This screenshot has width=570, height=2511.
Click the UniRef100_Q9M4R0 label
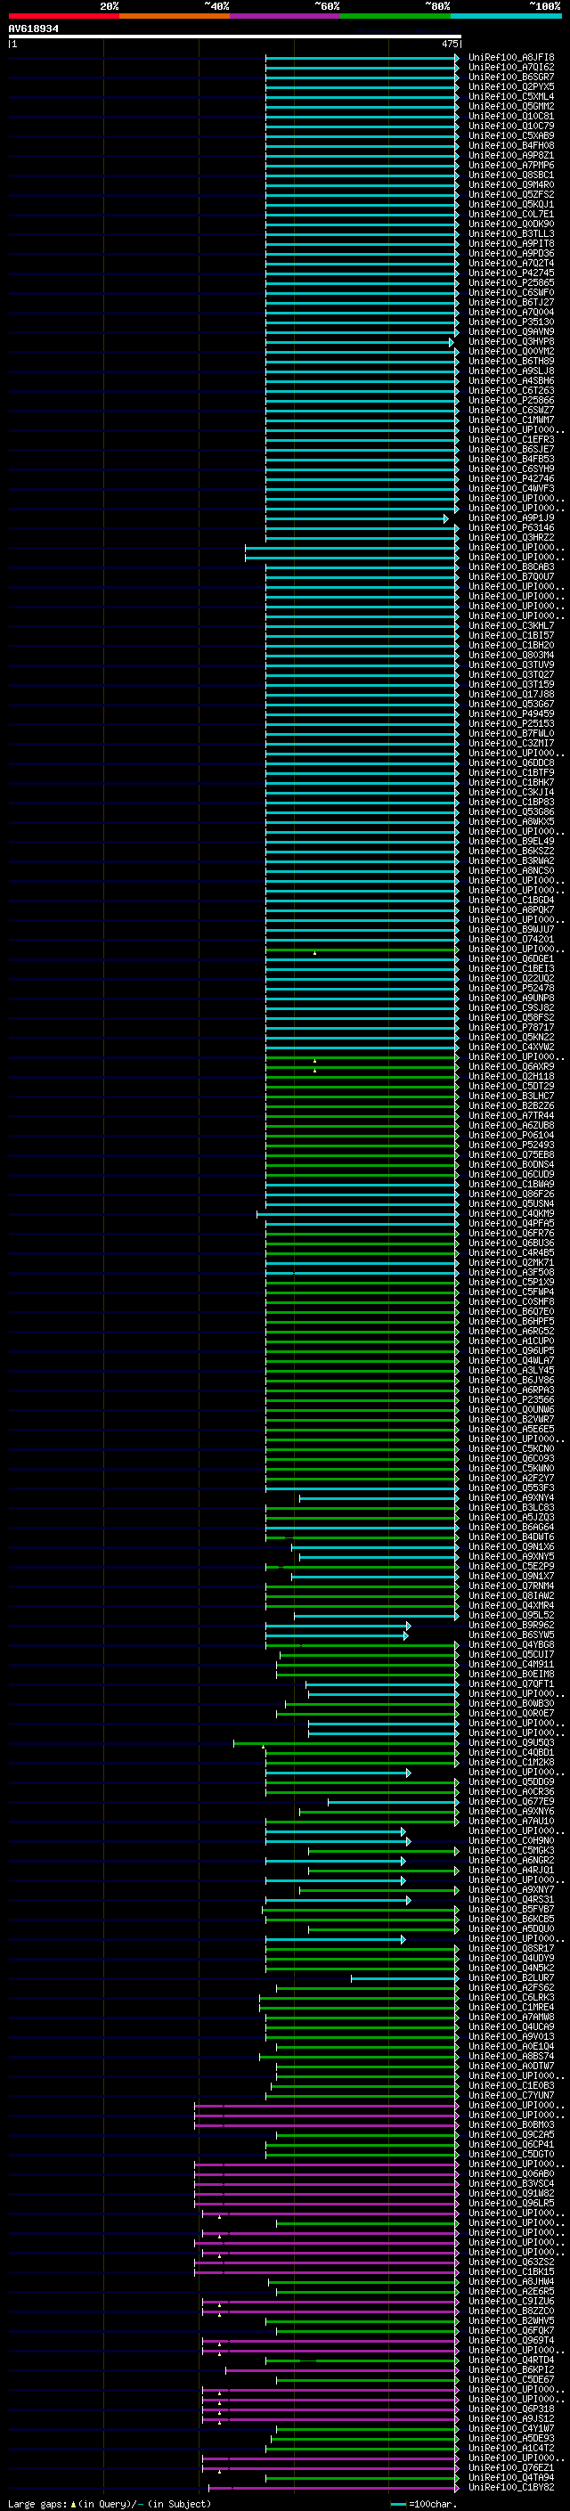(x=511, y=184)
